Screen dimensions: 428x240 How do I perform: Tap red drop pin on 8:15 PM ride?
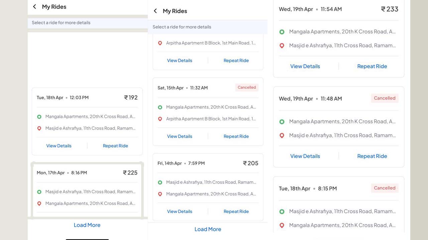282,225
